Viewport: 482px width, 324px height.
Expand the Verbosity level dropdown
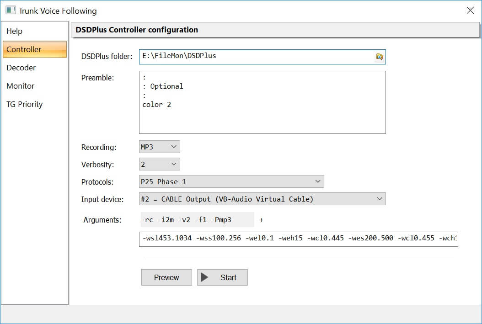tap(160, 164)
